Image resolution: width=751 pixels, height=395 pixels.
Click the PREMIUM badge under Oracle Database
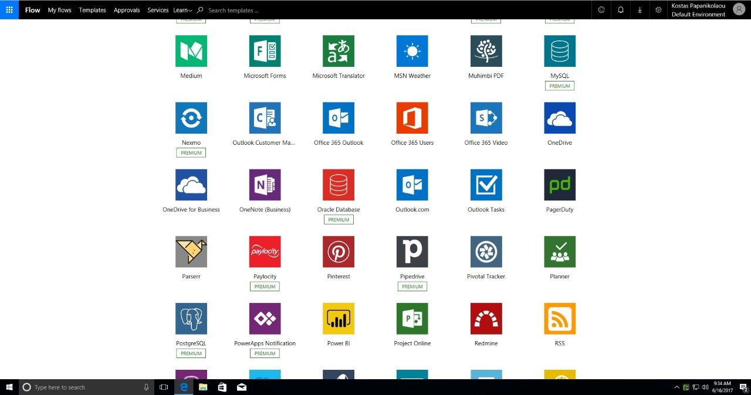pyautogui.click(x=339, y=220)
